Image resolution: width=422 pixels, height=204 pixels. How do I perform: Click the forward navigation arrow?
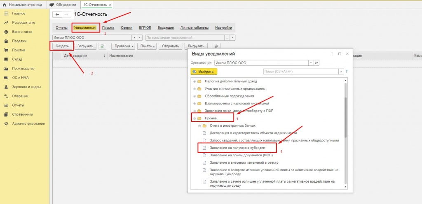[x=66, y=14]
